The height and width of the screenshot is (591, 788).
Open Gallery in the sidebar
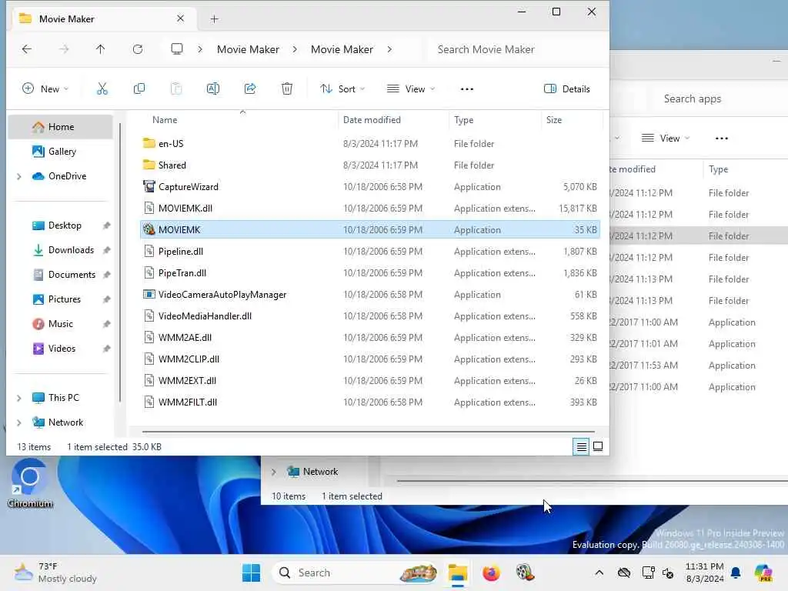click(62, 152)
